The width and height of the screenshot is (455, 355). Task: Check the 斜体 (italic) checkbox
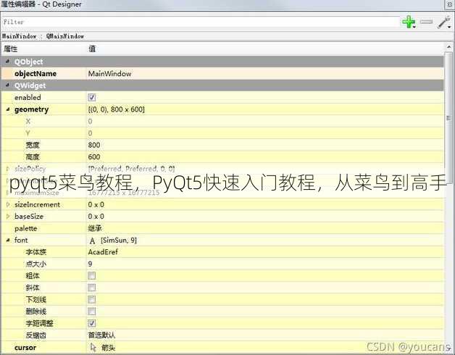tap(92, 288)
